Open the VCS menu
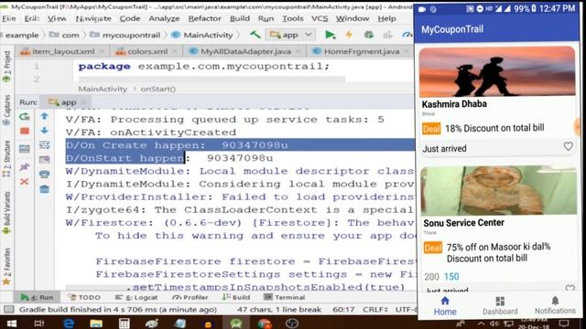The height and width of the screenshot is (329, 586). pyautogui.click(x=320, y=18)
